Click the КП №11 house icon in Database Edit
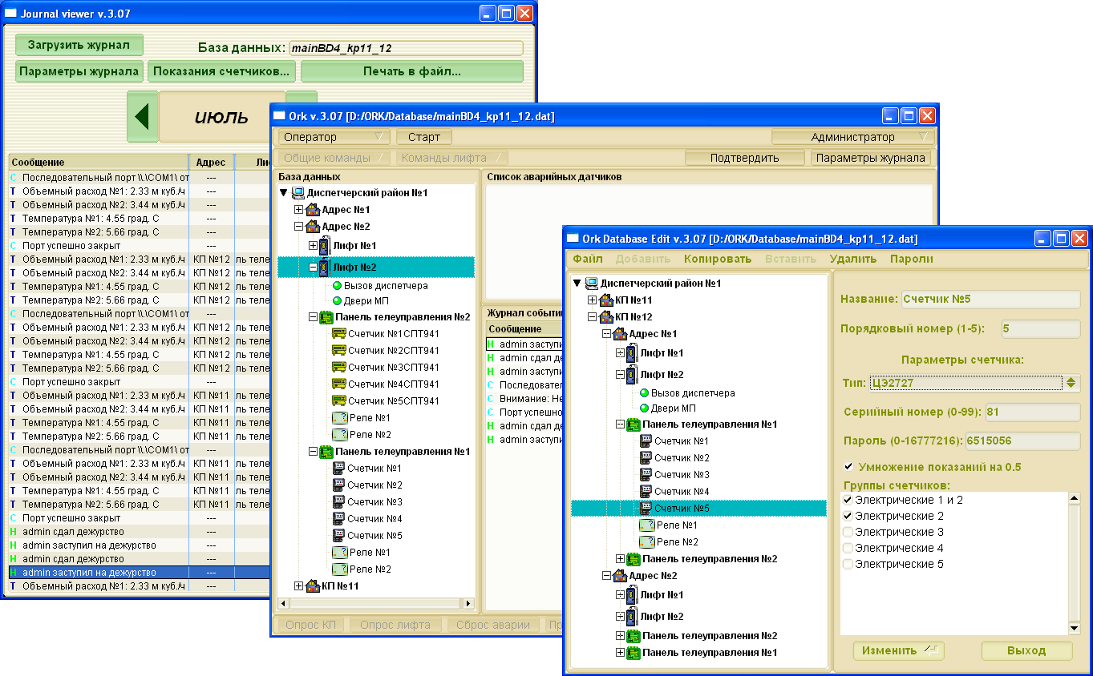Viewport: 1093px width, 676px height. tap(605, 300)
